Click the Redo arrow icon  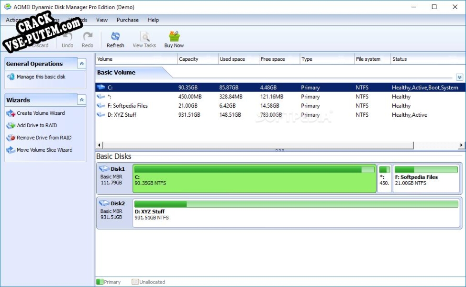click(88, 36)
